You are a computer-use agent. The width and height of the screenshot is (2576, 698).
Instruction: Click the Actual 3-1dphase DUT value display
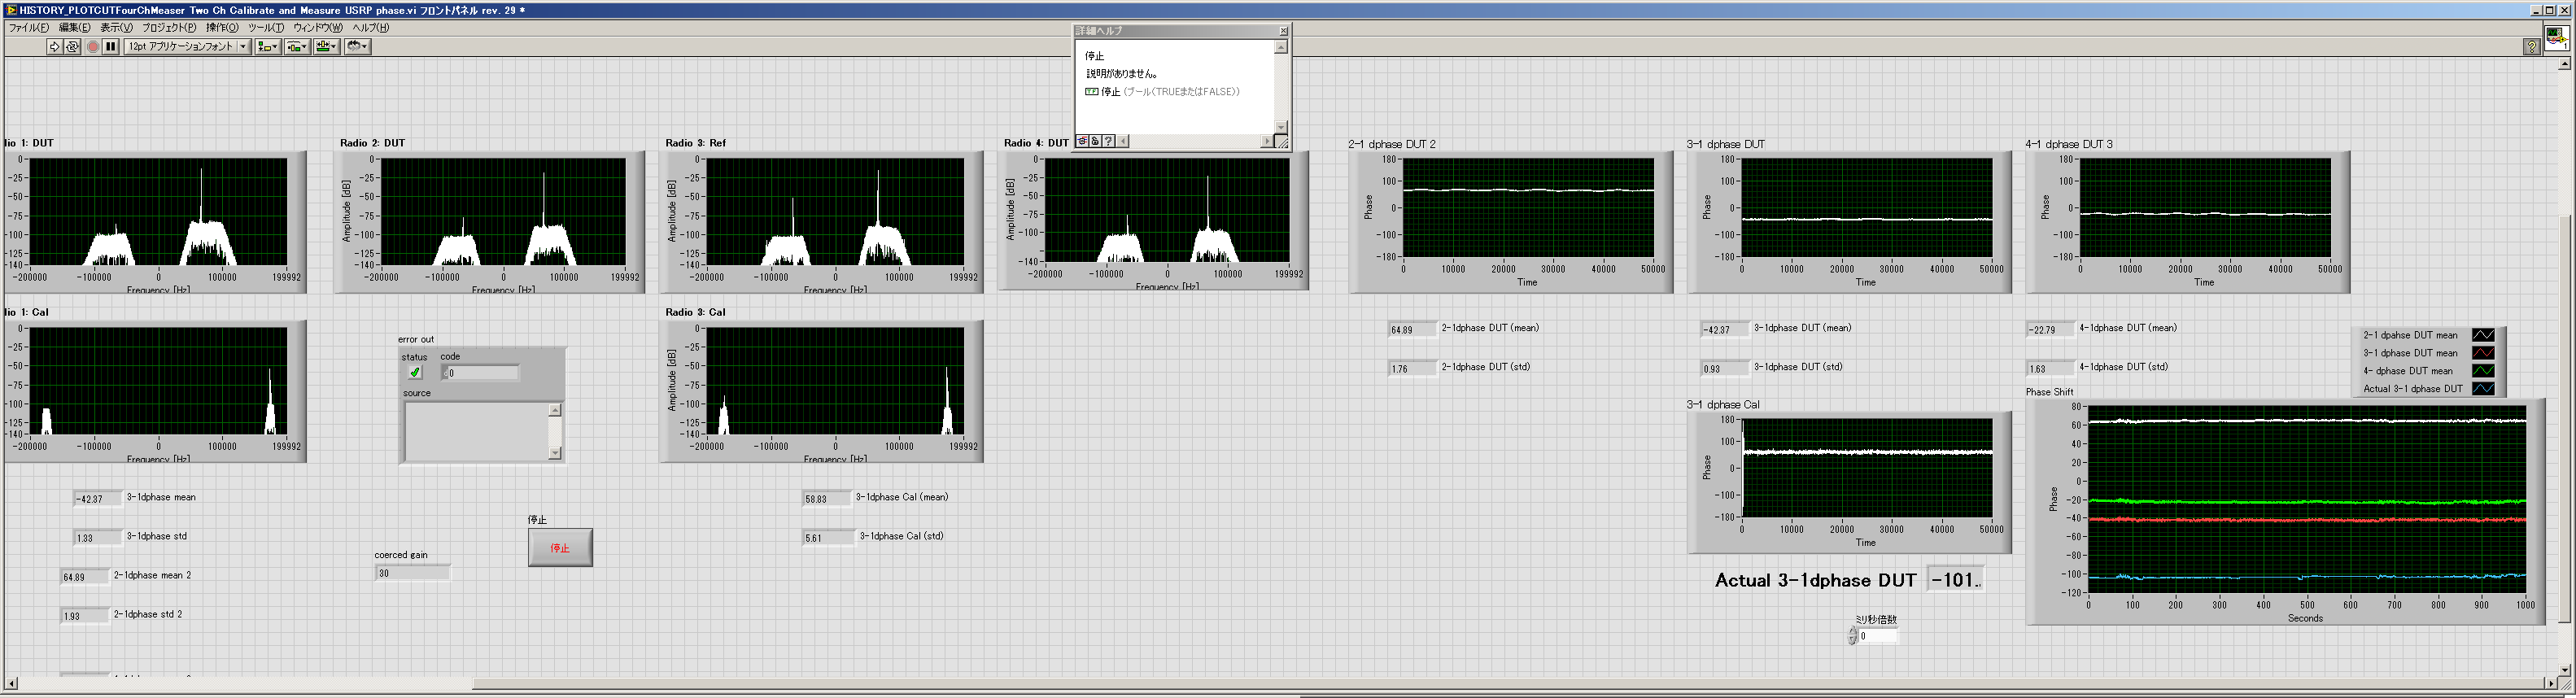[x=1955, y=580]
